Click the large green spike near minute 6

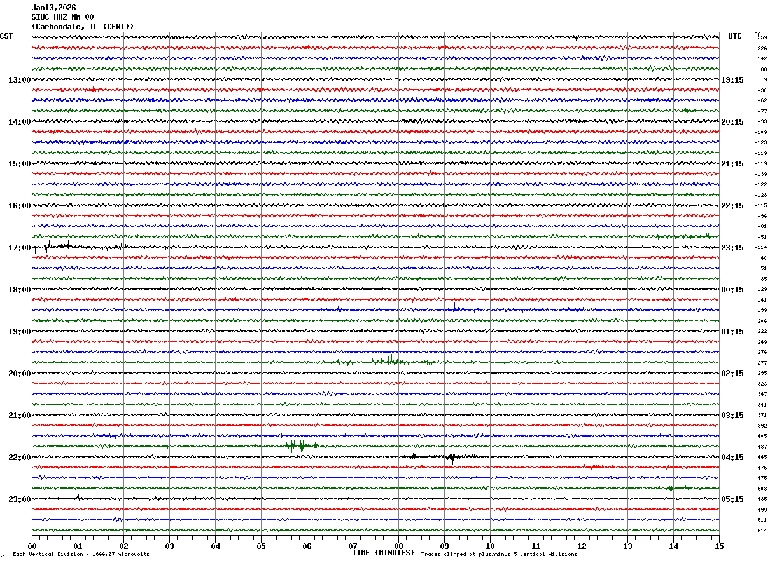(x=301, y=445)
